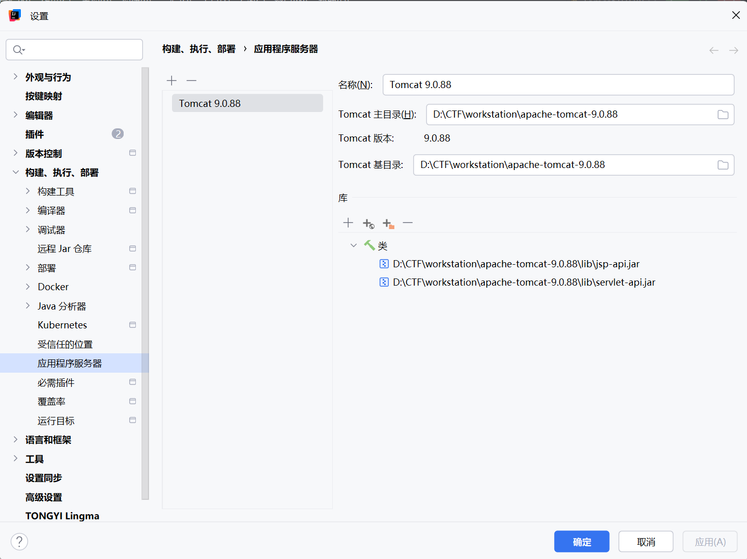Click the project-level marker beside 运行目标
The image size is (747, 559).
(133, 420)
